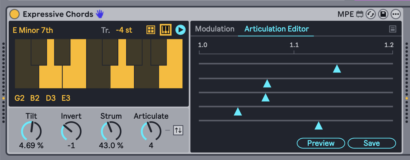Viewport: 410px width, 160px height.
Task: Toggle the up/down arrows button beside Articulate
Action: (x=178, y=130)
